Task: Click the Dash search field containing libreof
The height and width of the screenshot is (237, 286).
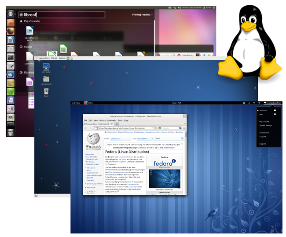Action: click(62, 15)
